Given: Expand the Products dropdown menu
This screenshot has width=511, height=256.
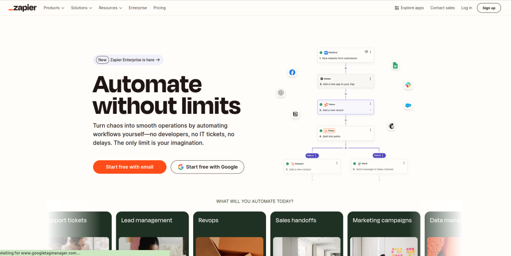Looking at the screenshot, I should click(54, 8).
